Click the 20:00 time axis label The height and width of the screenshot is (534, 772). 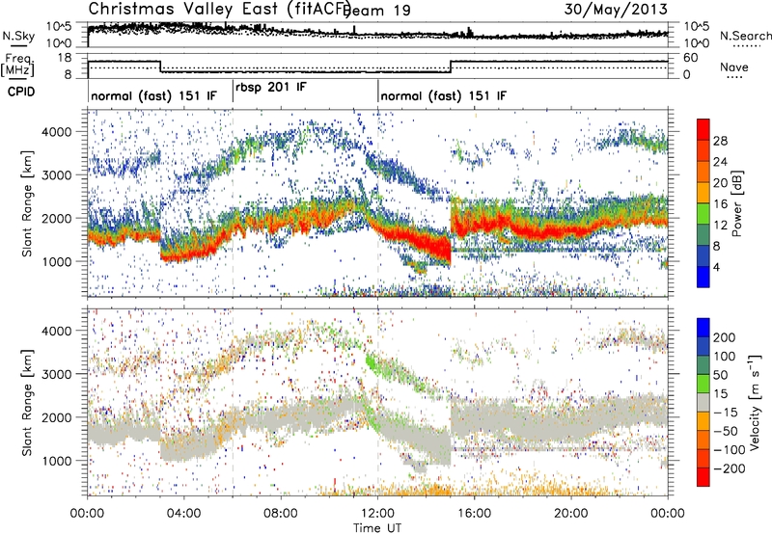coord(571,514)
